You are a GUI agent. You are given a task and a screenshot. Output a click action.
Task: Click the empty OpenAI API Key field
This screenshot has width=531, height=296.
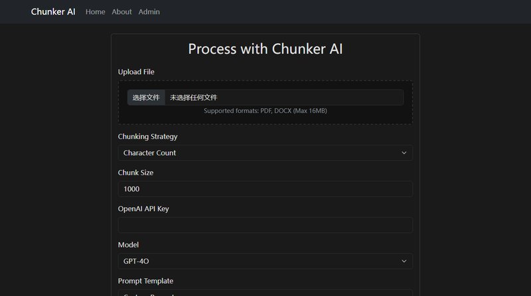(x=265, y=225)
